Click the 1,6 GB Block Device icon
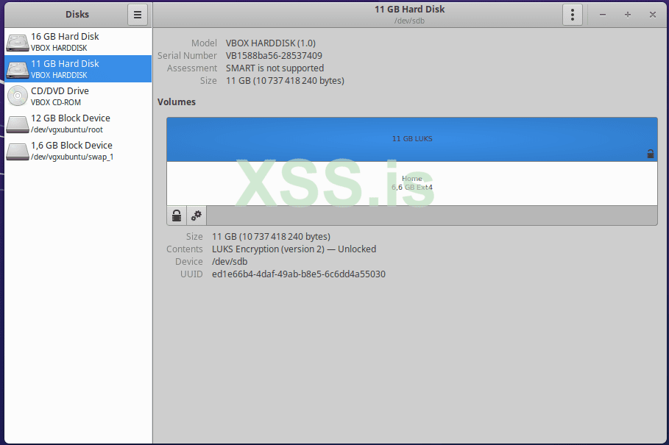This screenshot has width=669, height=445. click(18, 152)
